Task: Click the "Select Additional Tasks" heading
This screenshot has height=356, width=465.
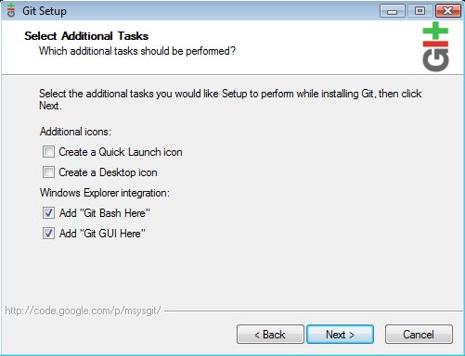Action: [86, 36]
